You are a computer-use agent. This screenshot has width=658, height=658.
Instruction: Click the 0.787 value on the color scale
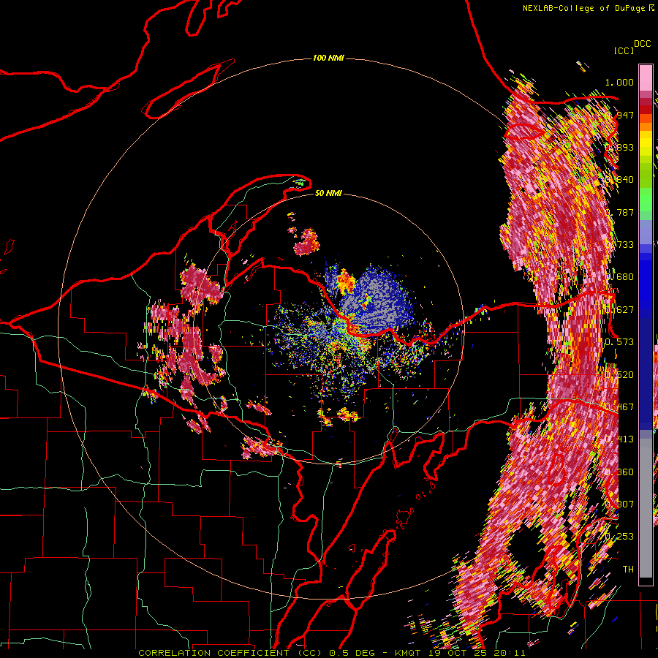(x=619, y=212)
